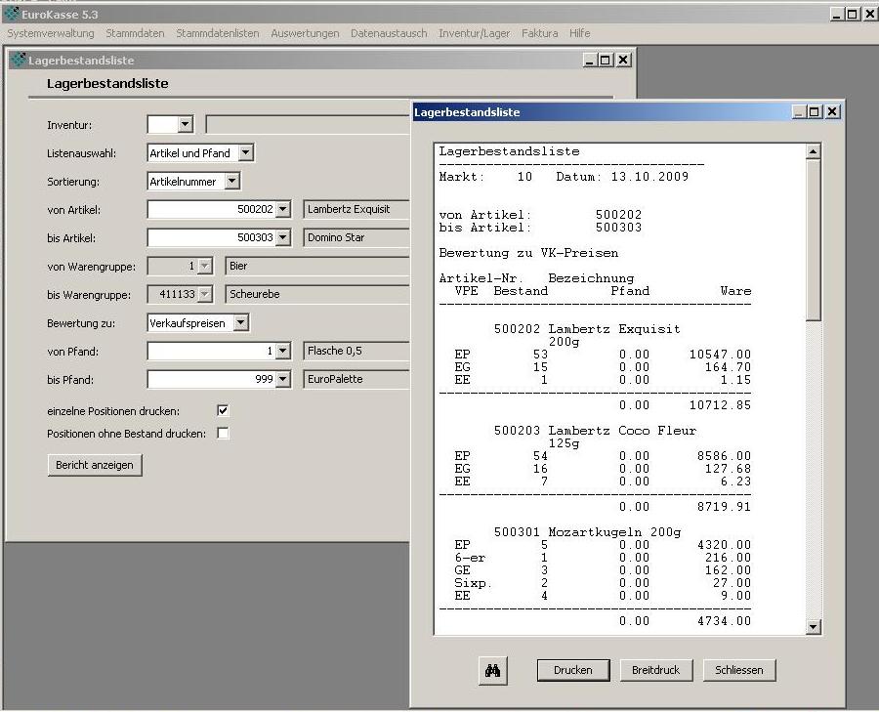
Task: Expand the Bewertung zu dropdown
Action: pyautogui.click(x=241, y=322)
